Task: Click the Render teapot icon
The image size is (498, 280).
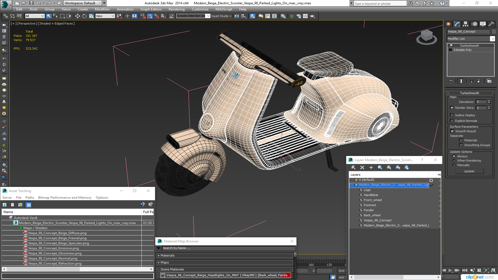Action: click(x=312, y=16)
